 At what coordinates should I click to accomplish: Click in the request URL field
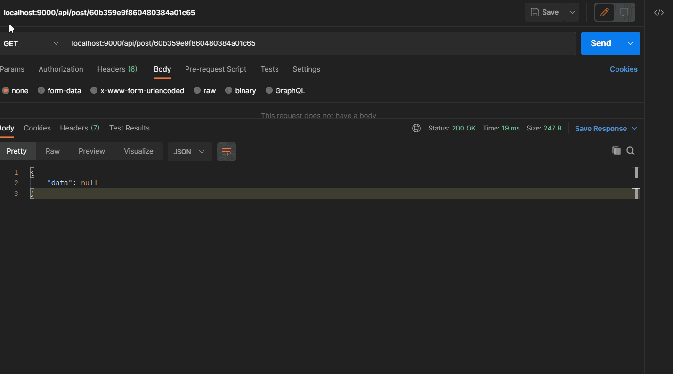(x=320, y=43)
